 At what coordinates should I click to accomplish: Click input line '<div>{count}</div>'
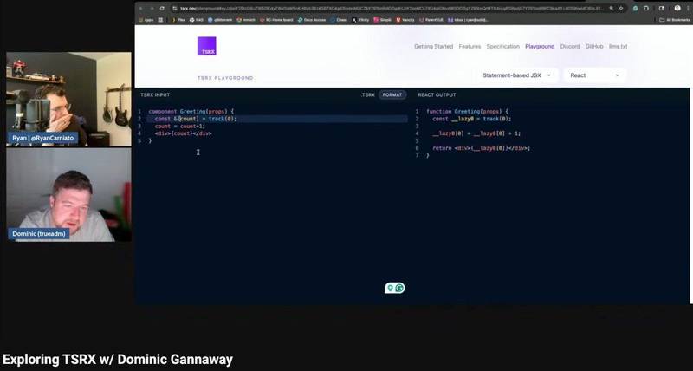[x=183, y=133]
